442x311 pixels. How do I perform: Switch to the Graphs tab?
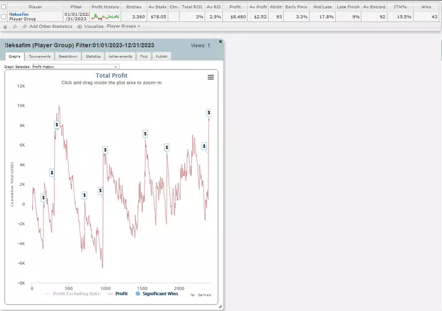(15, 56)
